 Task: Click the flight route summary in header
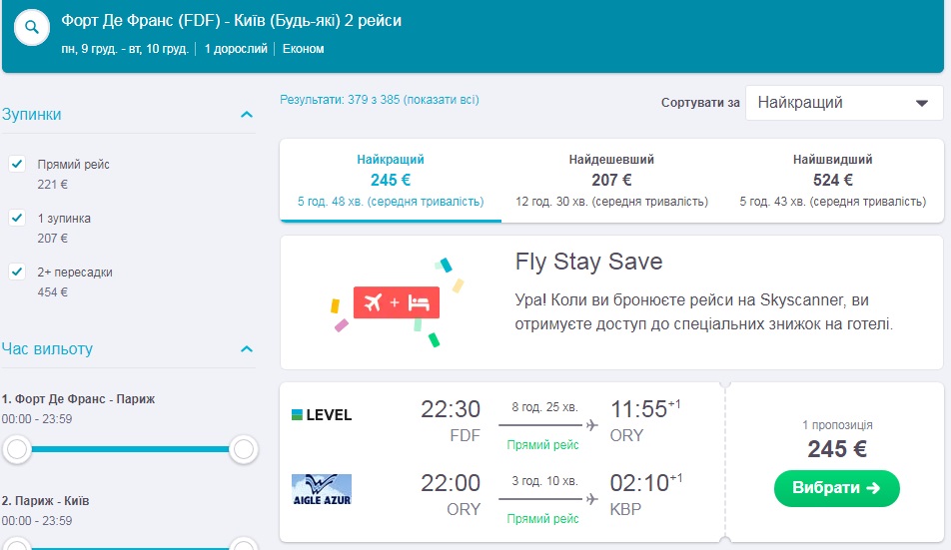point(232,21)
